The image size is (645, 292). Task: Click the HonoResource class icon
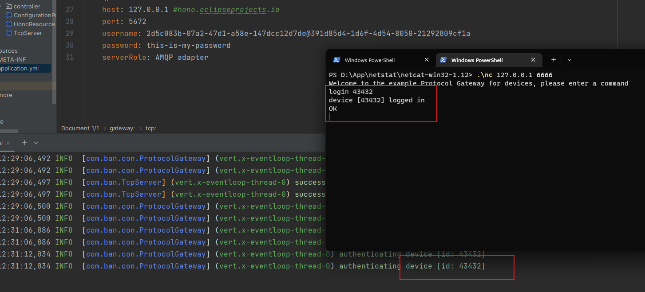tap(8, 24)
